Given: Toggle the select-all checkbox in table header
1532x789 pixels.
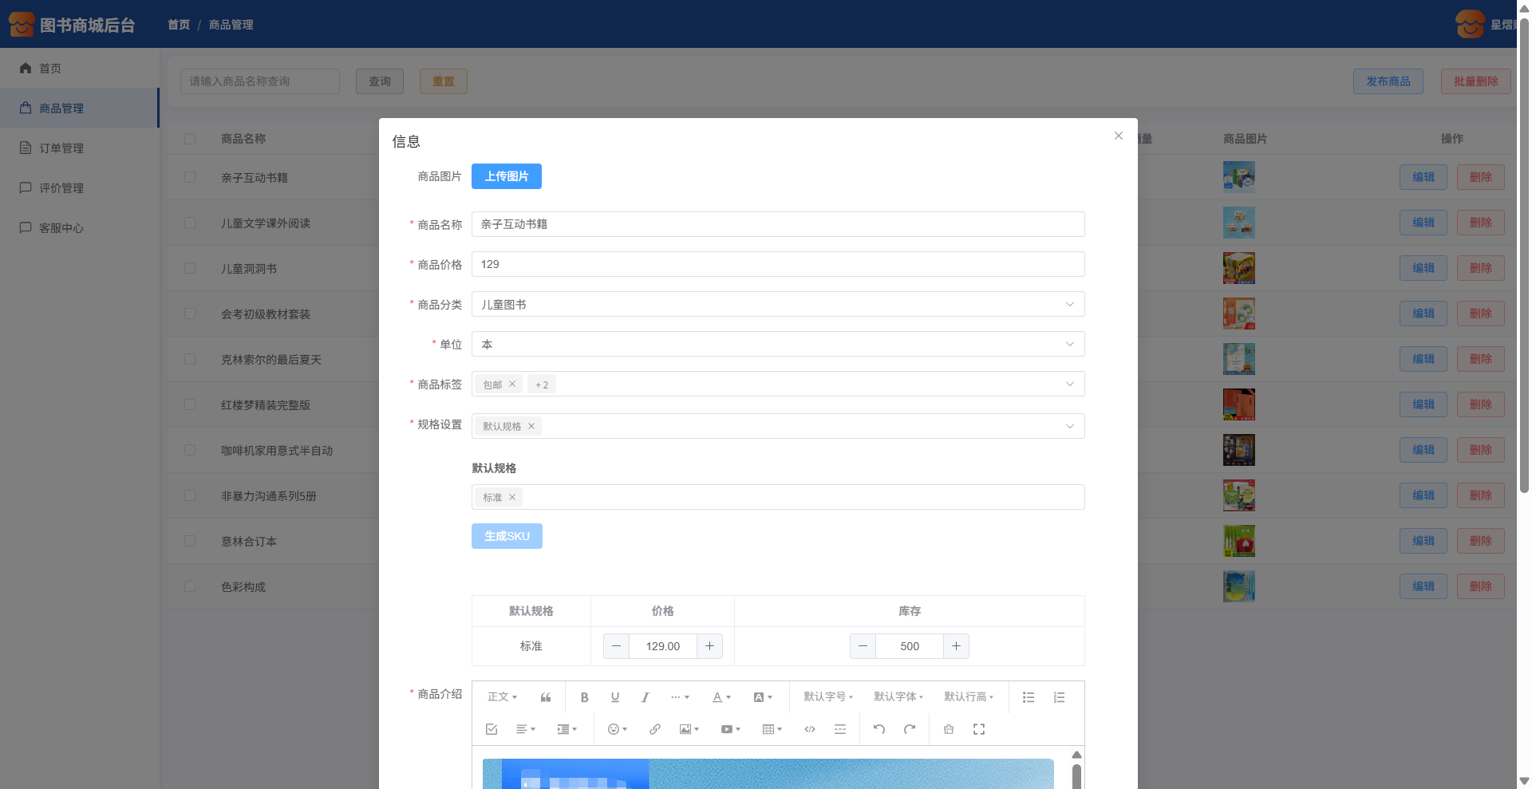Looking at the screenshot, I should click(190, 139).
